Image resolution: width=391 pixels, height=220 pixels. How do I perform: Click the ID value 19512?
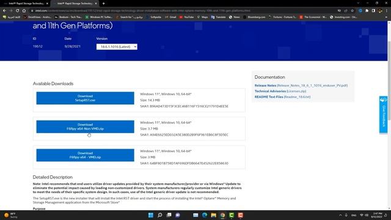38,46
